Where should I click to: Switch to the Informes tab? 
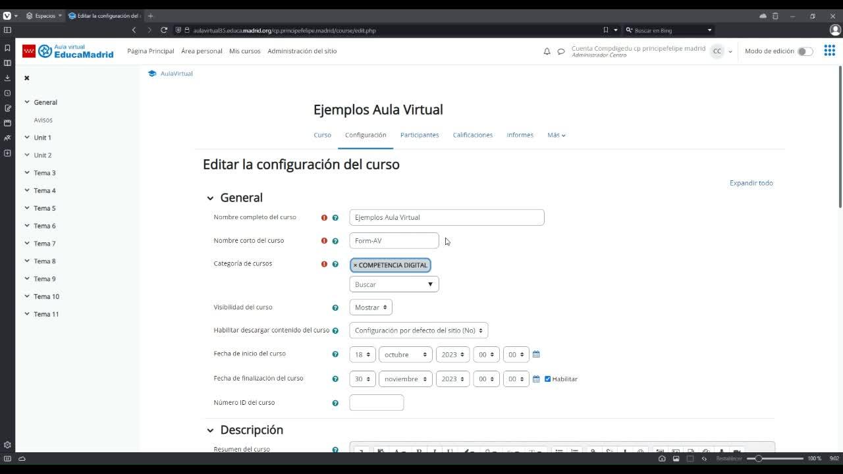click(520, 135)
